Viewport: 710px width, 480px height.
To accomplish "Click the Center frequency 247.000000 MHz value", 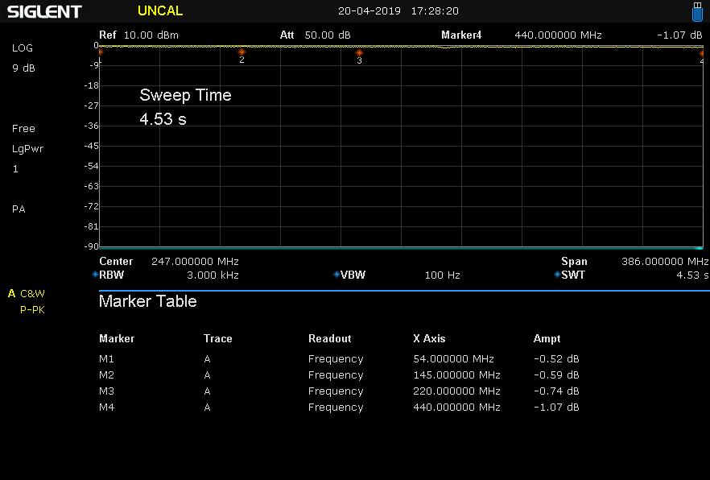I will pyautogui.click(x=195, y=261).
